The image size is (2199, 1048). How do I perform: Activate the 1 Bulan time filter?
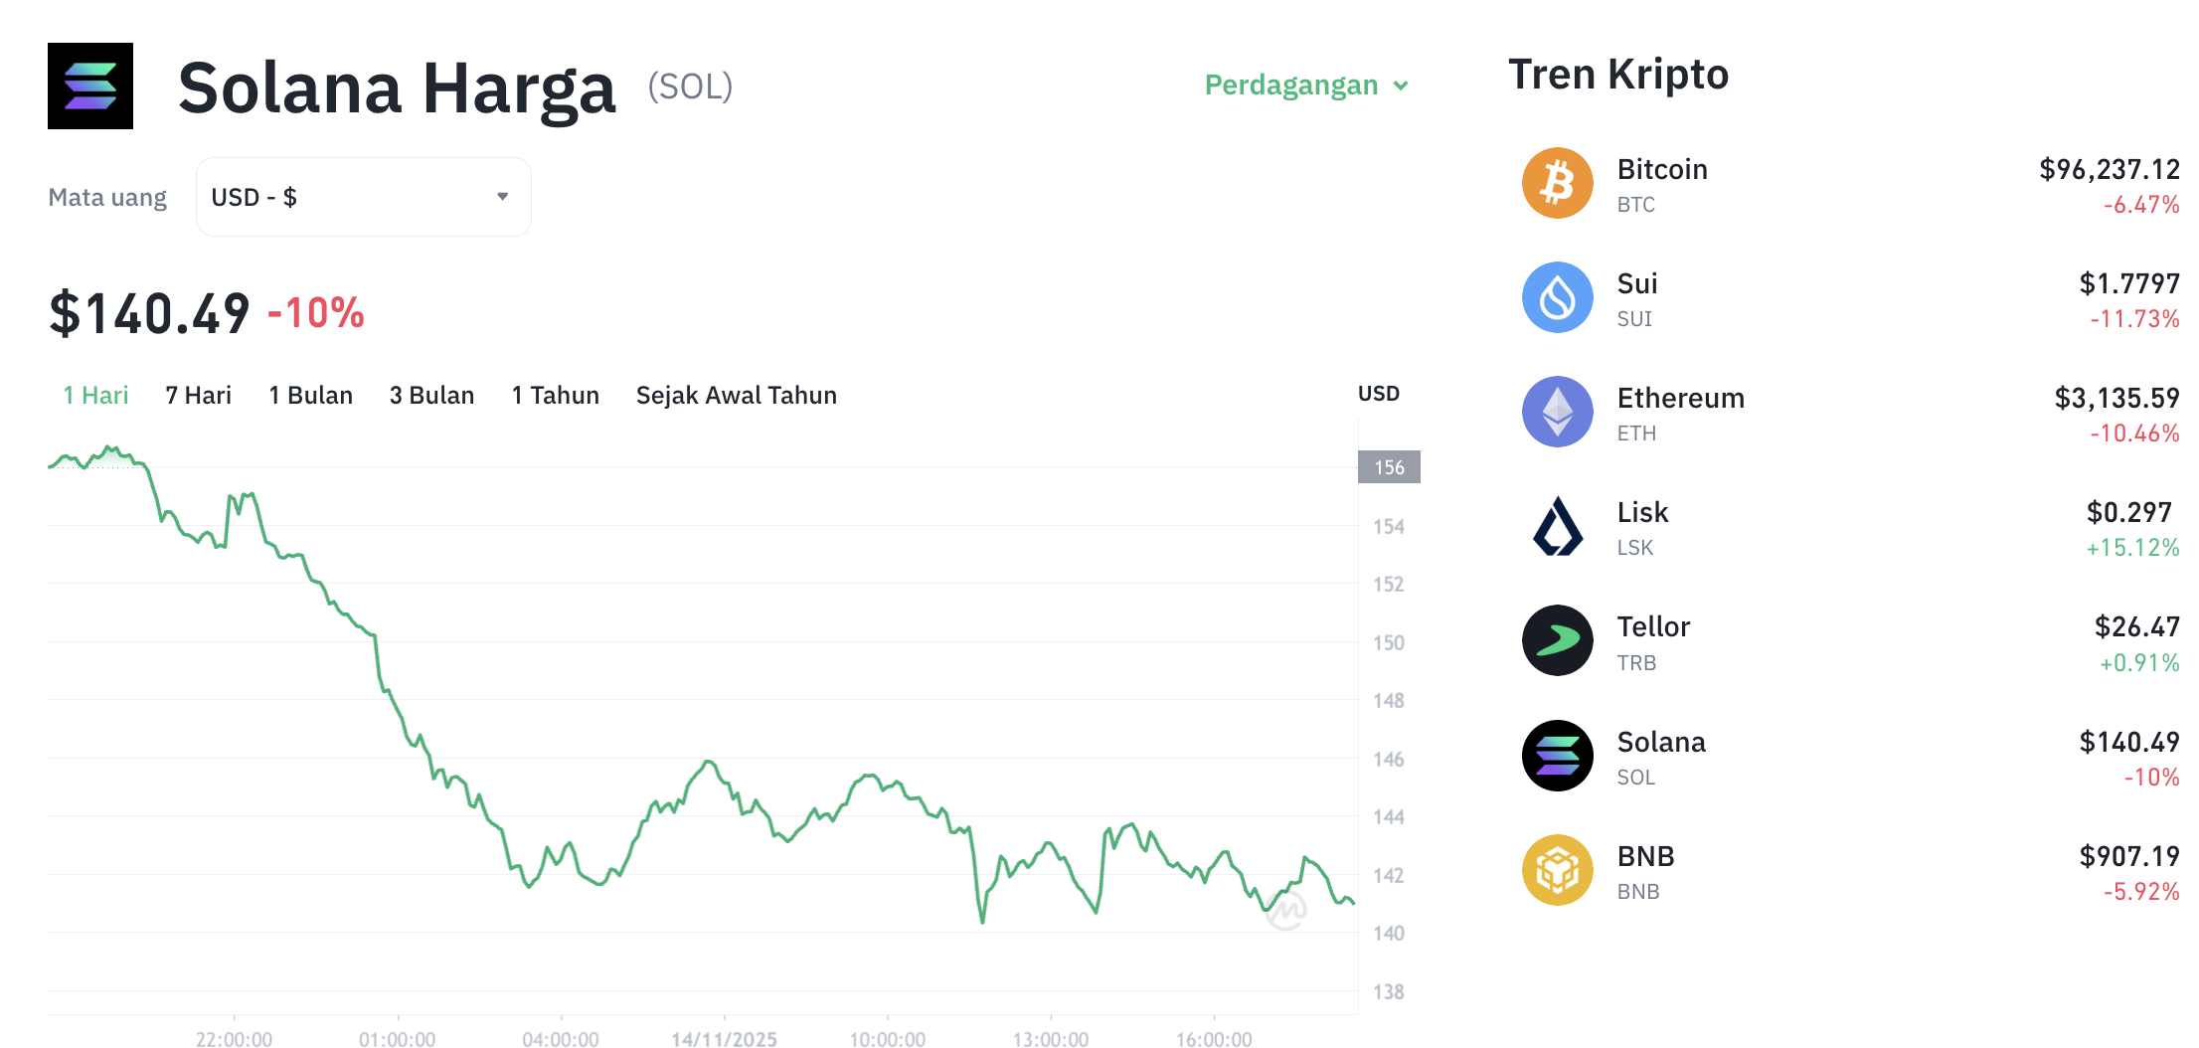(310, 395)
